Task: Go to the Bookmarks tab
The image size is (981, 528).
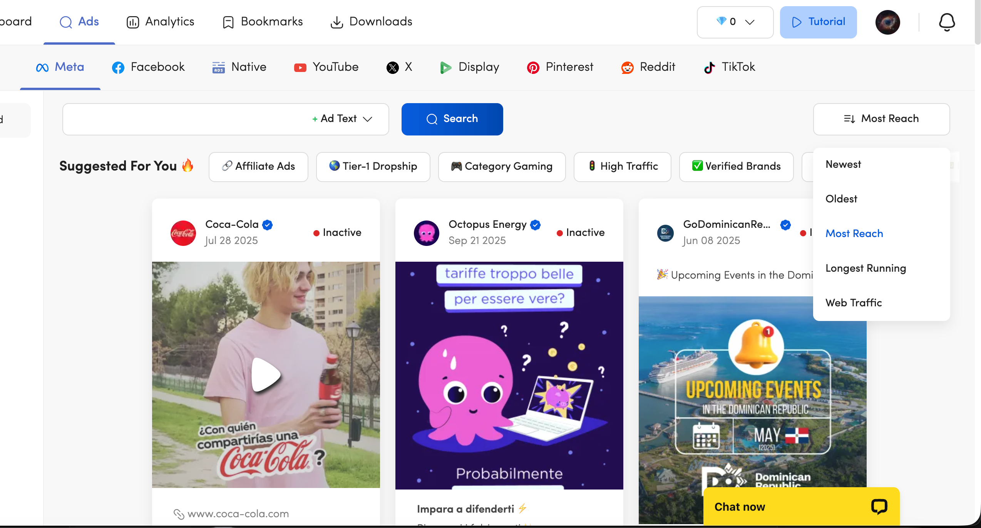Action: [263, 22]
